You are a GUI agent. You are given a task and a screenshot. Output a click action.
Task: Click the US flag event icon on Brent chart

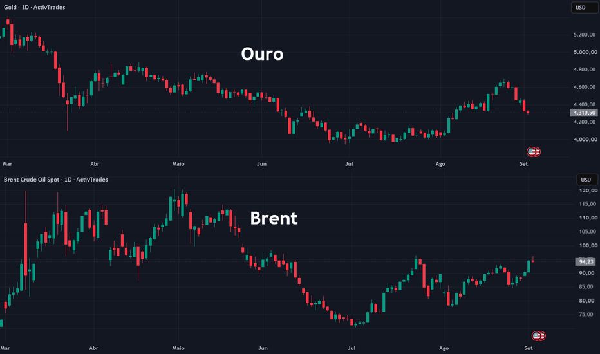pyautogui.click(x=538, y=336)
